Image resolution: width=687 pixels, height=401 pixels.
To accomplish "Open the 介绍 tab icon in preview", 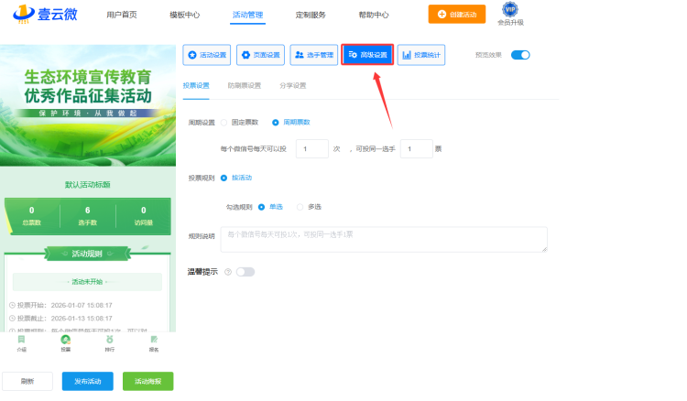I will (22, 340).
